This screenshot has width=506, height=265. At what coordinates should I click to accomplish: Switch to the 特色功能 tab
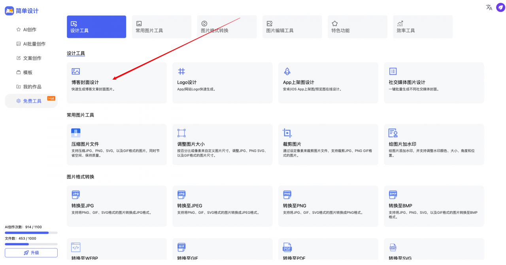(357, 27)
